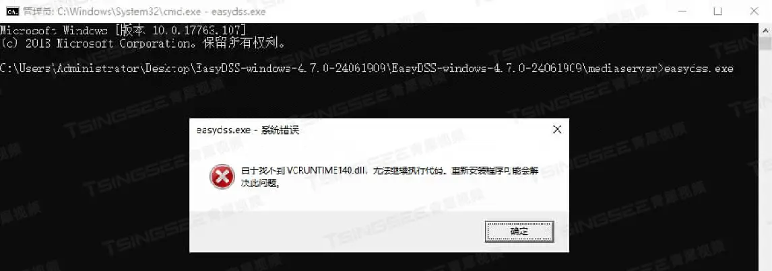Minimize the cmd.exe window
The image size is (772, 271).
point(682,11)
